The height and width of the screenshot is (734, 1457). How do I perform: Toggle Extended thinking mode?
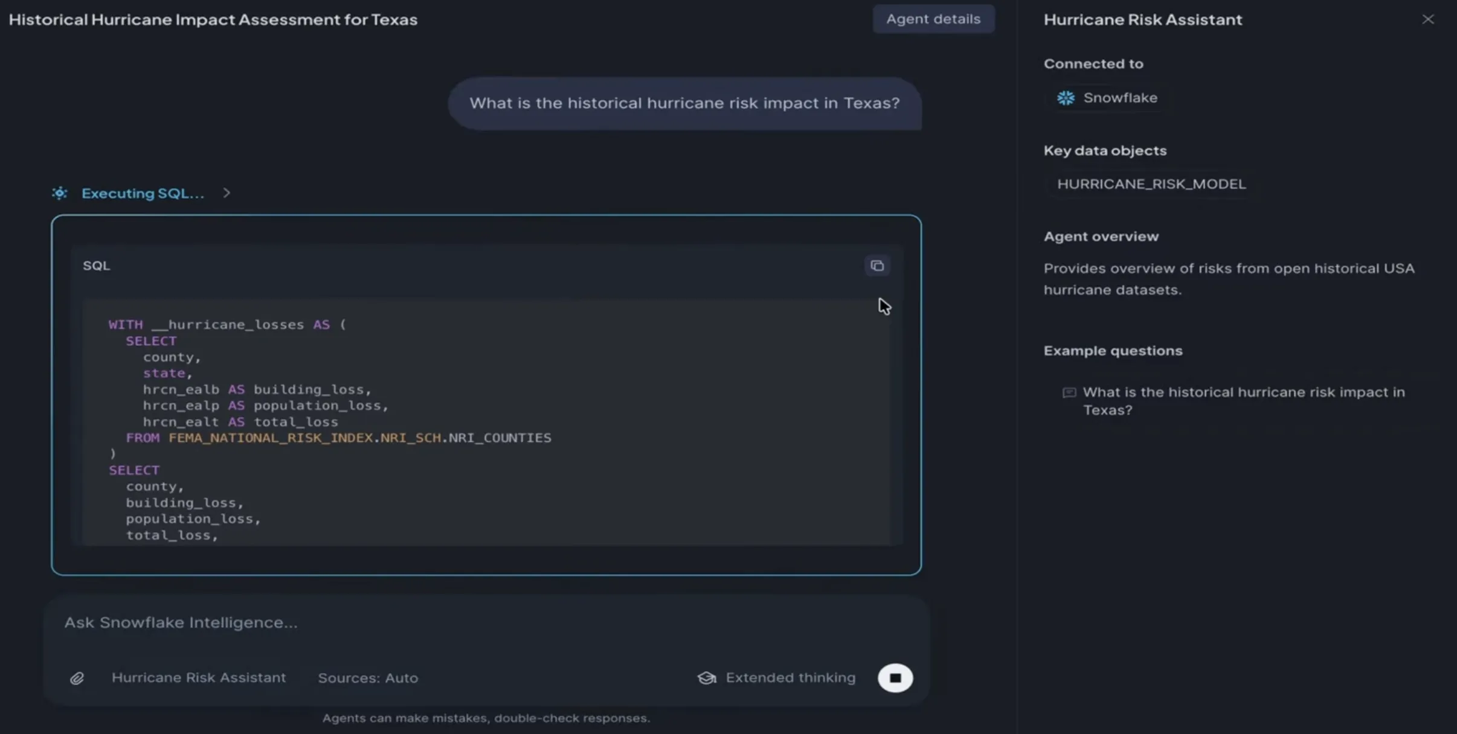click(x=777, y=678)
